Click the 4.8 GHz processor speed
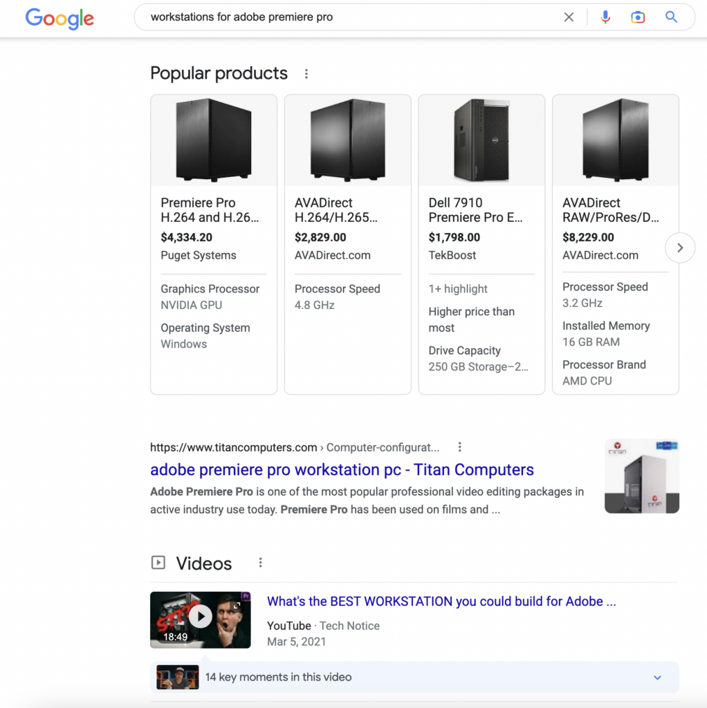Viewport: 707px width, 708px height. [315, 305]
